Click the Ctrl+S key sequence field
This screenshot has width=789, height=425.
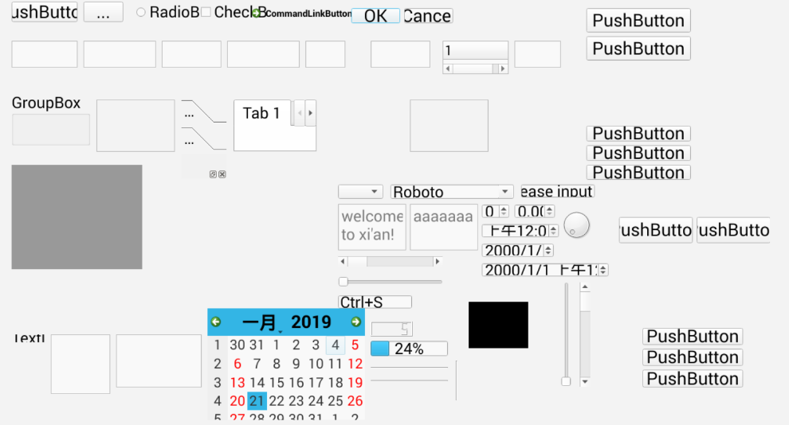click(375, 302)
